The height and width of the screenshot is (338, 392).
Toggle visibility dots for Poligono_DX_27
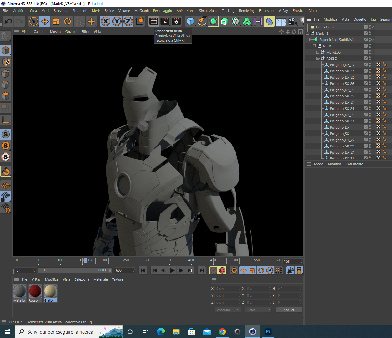click(370, 65)
